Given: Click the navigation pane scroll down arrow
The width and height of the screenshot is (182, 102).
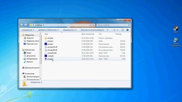Looking at the screenshot, I should point(40,79).
